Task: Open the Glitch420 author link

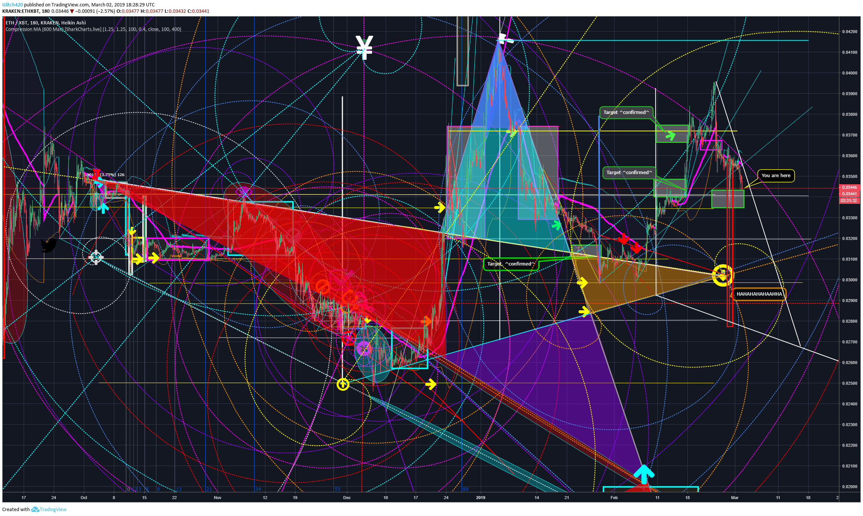Action: (12, 5)
